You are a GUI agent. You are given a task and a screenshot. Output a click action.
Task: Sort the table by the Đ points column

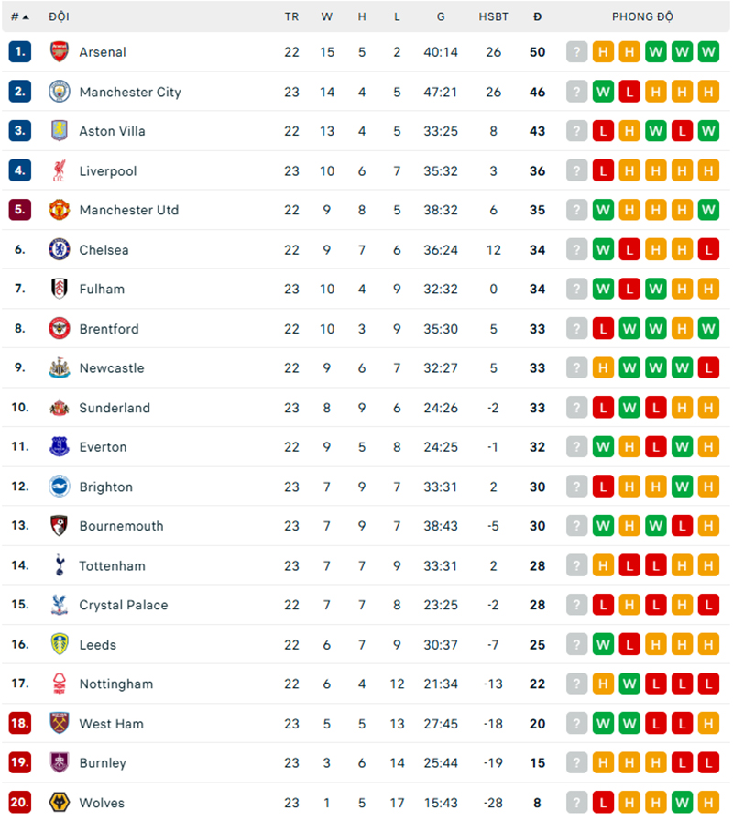tap(538, 16)
